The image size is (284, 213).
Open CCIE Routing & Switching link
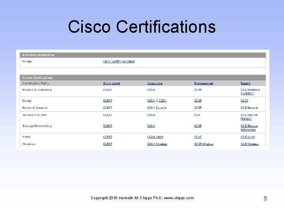(x=250, y=92)
